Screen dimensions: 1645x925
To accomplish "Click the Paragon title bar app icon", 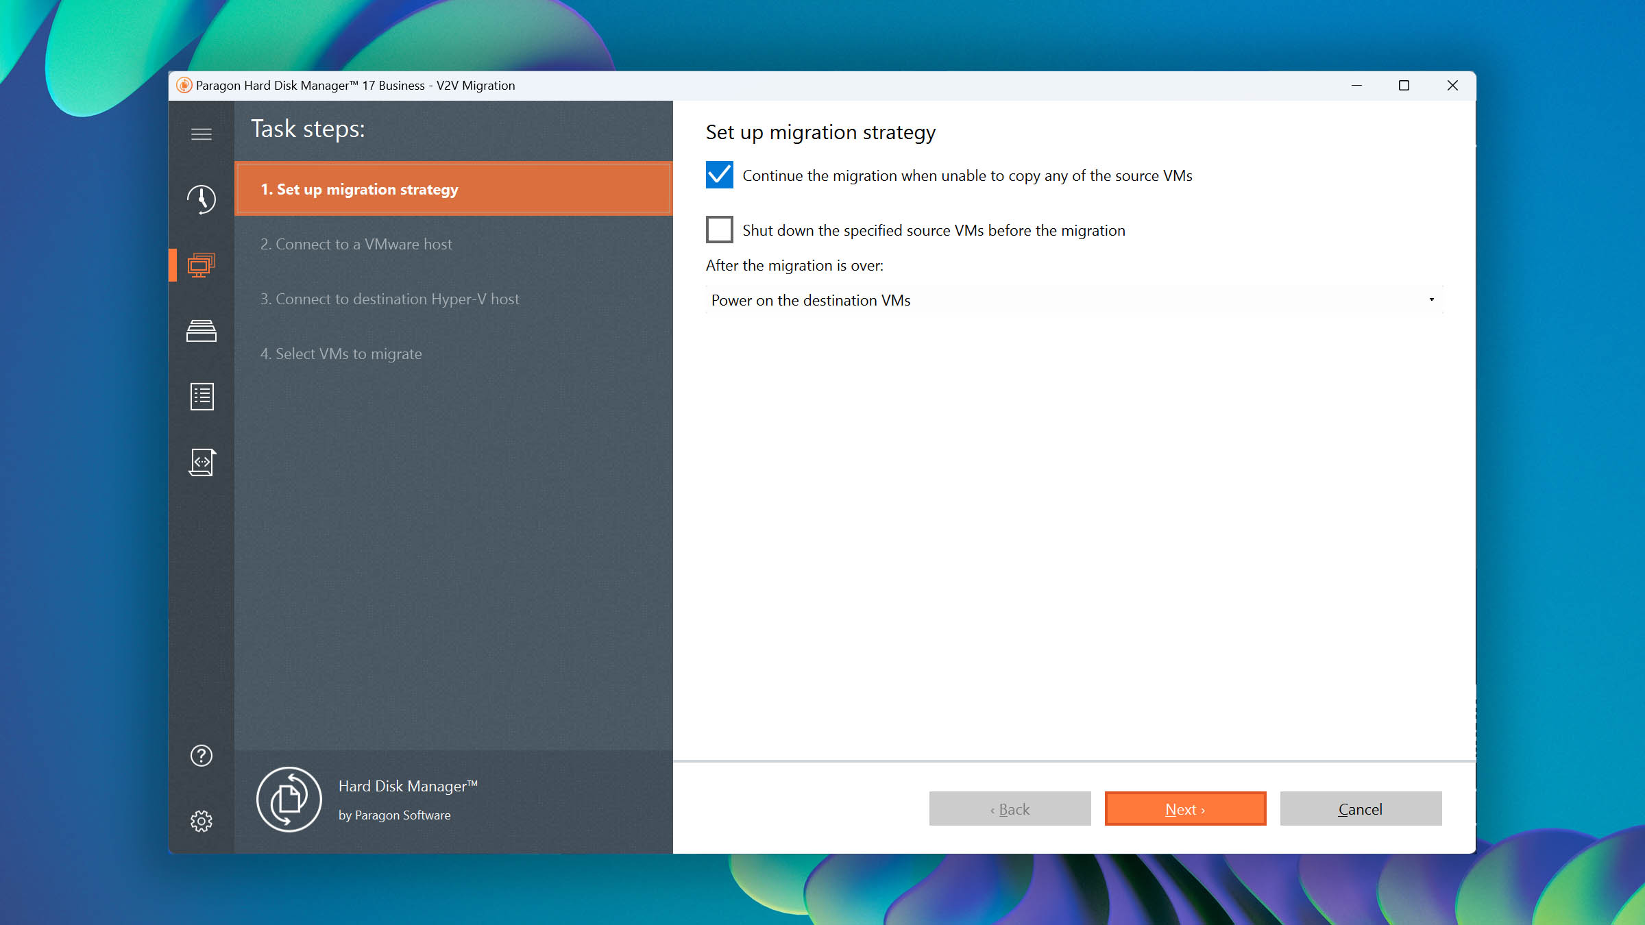I will 184,86.
